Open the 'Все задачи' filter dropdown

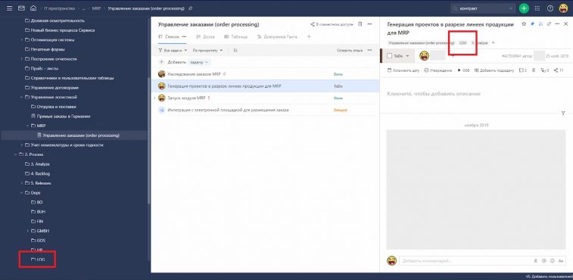pyautogui.click(x=173, y=50)
